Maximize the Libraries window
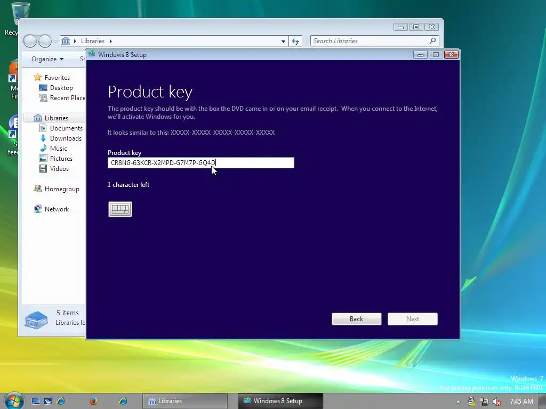The image size is (546, 409). pyautogui.click(x=416, y=27)
